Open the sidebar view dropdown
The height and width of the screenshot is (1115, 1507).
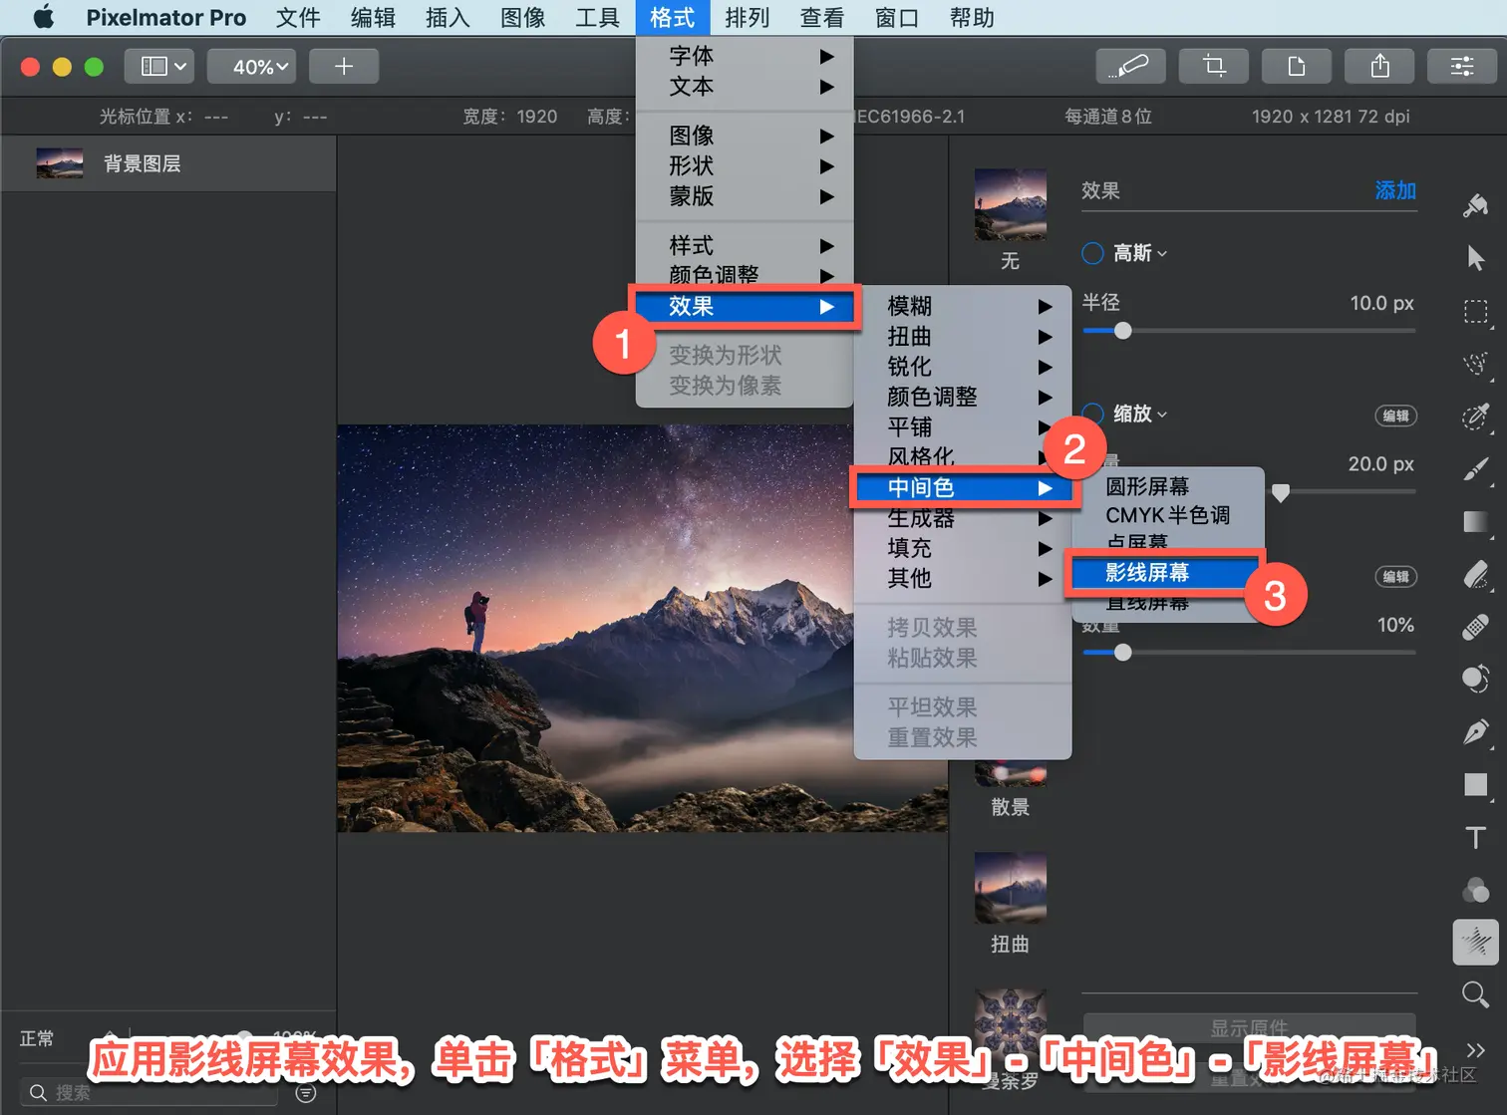159,66
